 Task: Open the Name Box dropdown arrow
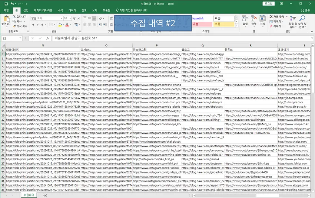click(x=20, y=38)
